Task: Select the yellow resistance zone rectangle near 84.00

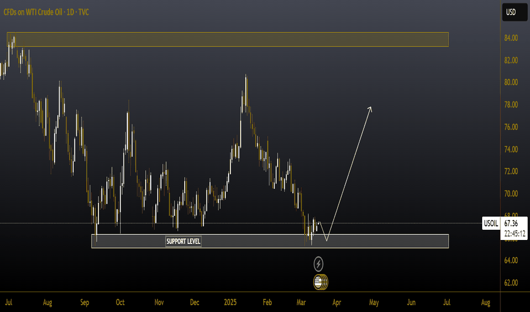Action: click(228, 40)
